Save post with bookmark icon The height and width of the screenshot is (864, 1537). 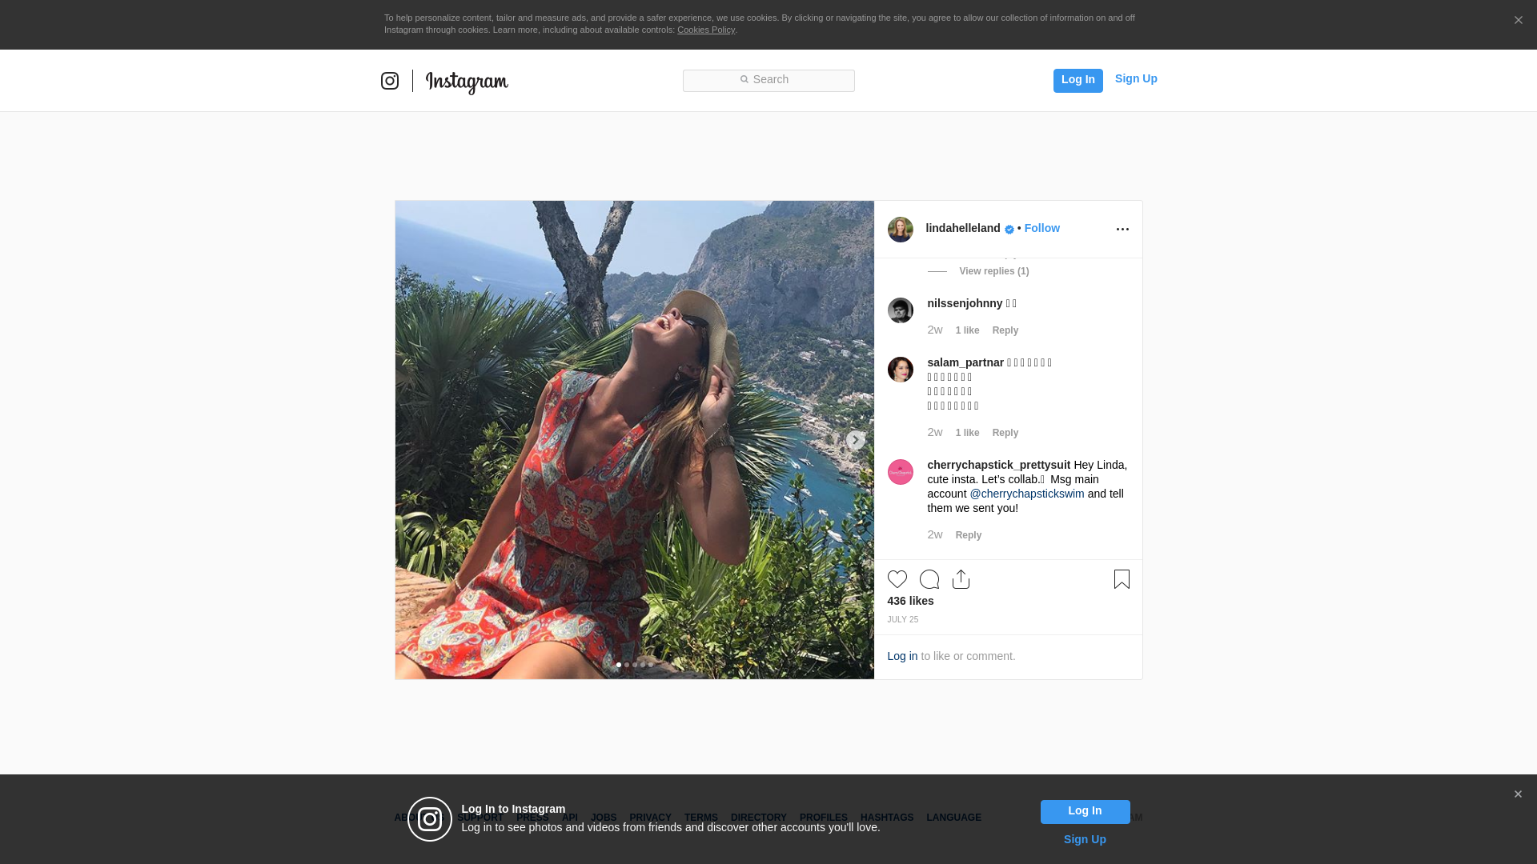pyautogui.click(x=1122, y=579)
